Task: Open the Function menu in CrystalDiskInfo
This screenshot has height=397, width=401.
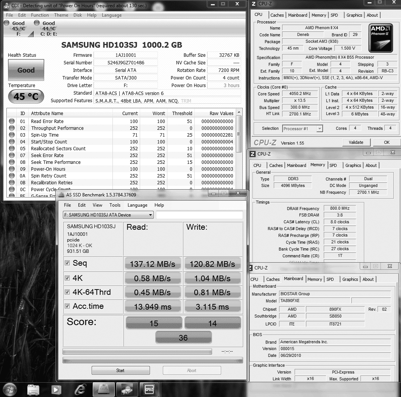Action: click(x=40, y=15)
